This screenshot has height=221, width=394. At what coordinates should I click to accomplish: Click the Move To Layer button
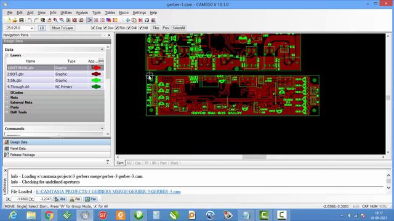[63, 28]
